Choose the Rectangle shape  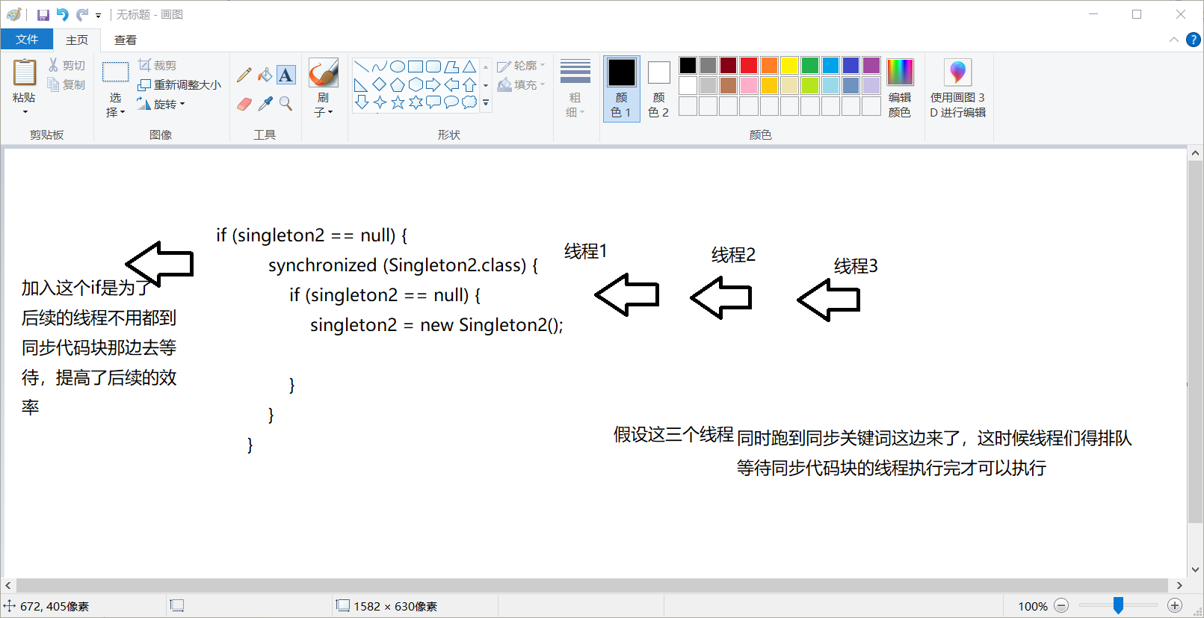(x=416, y=67)
